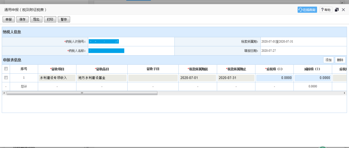Click the 在线咨询 online consultation icon button
This screenshot has height=148, width=349.
(x=307, y=10)
